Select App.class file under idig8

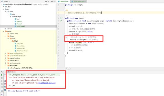tap(19, 43)
